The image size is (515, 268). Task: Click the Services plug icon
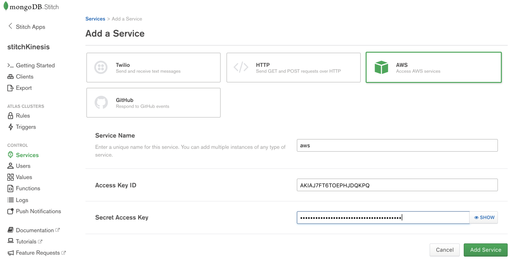[x=10, y=155]
